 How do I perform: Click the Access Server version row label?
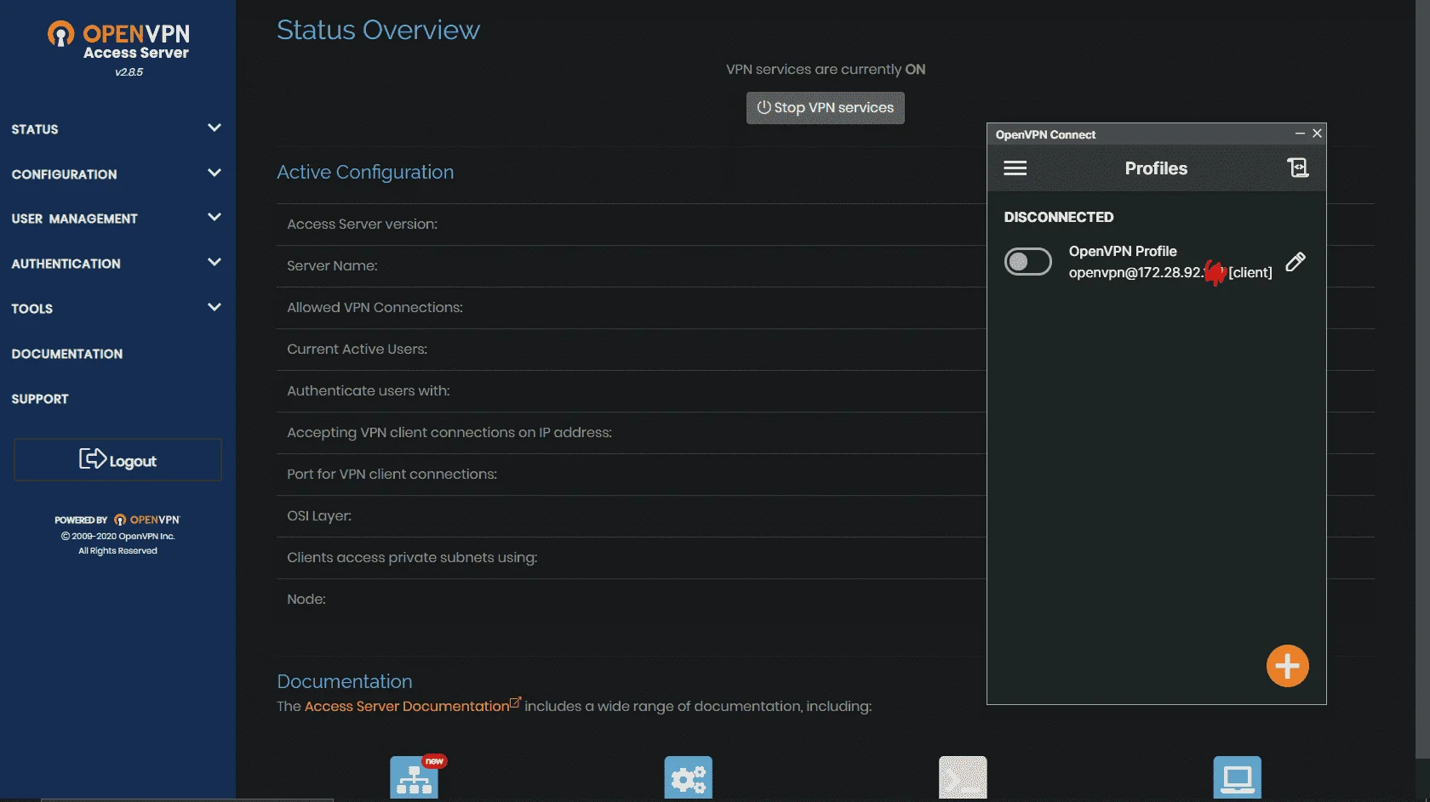(362, 225)
